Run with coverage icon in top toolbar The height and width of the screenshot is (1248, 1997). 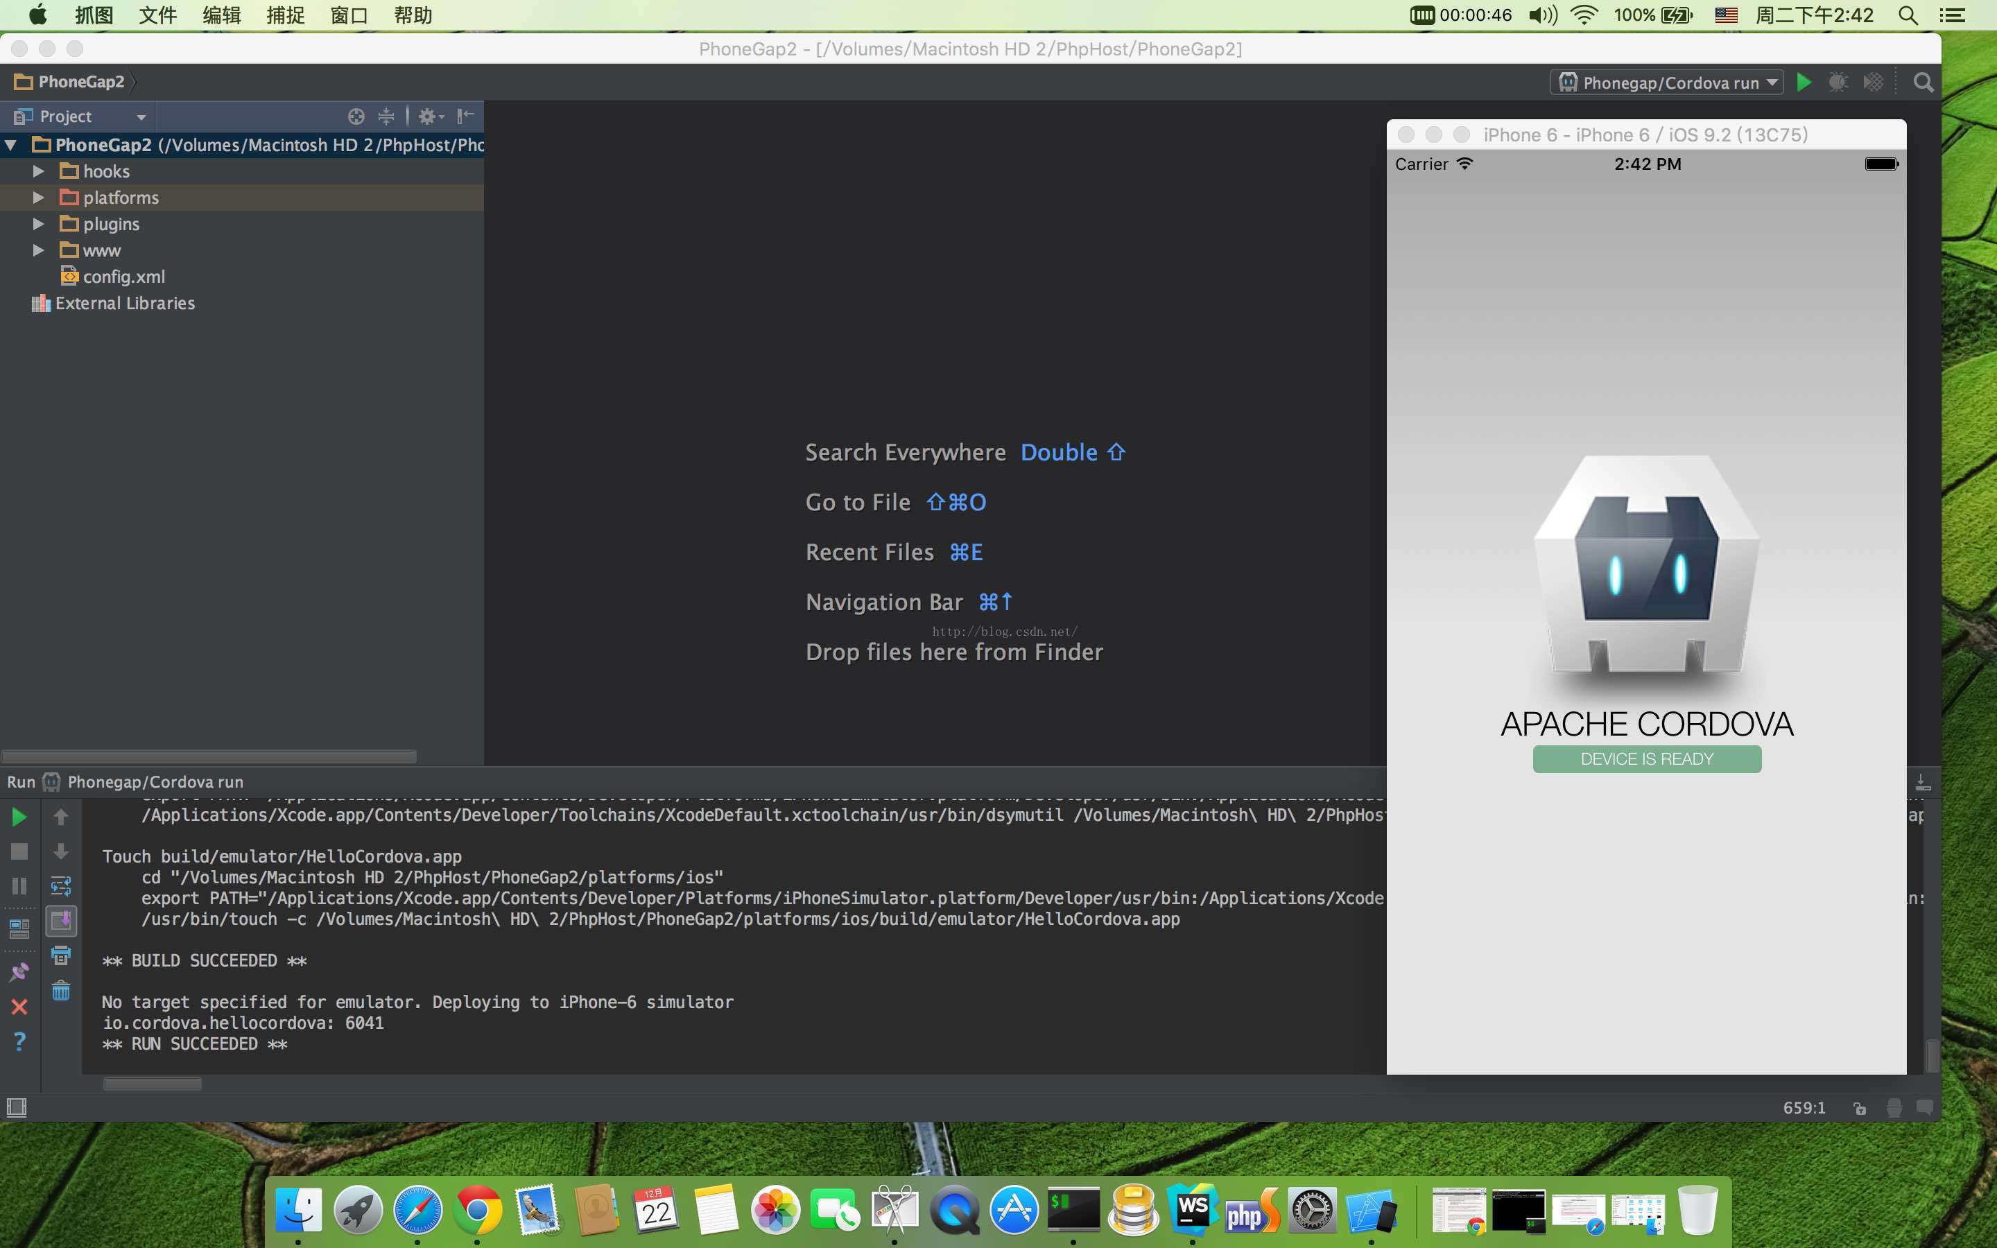coord(1873,83)
